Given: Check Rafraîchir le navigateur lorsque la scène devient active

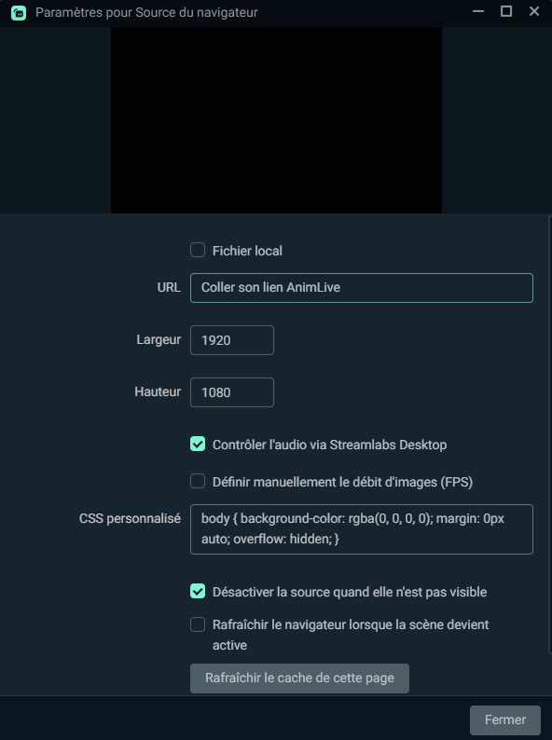Looking at the screenshot, I should (198, 624).
